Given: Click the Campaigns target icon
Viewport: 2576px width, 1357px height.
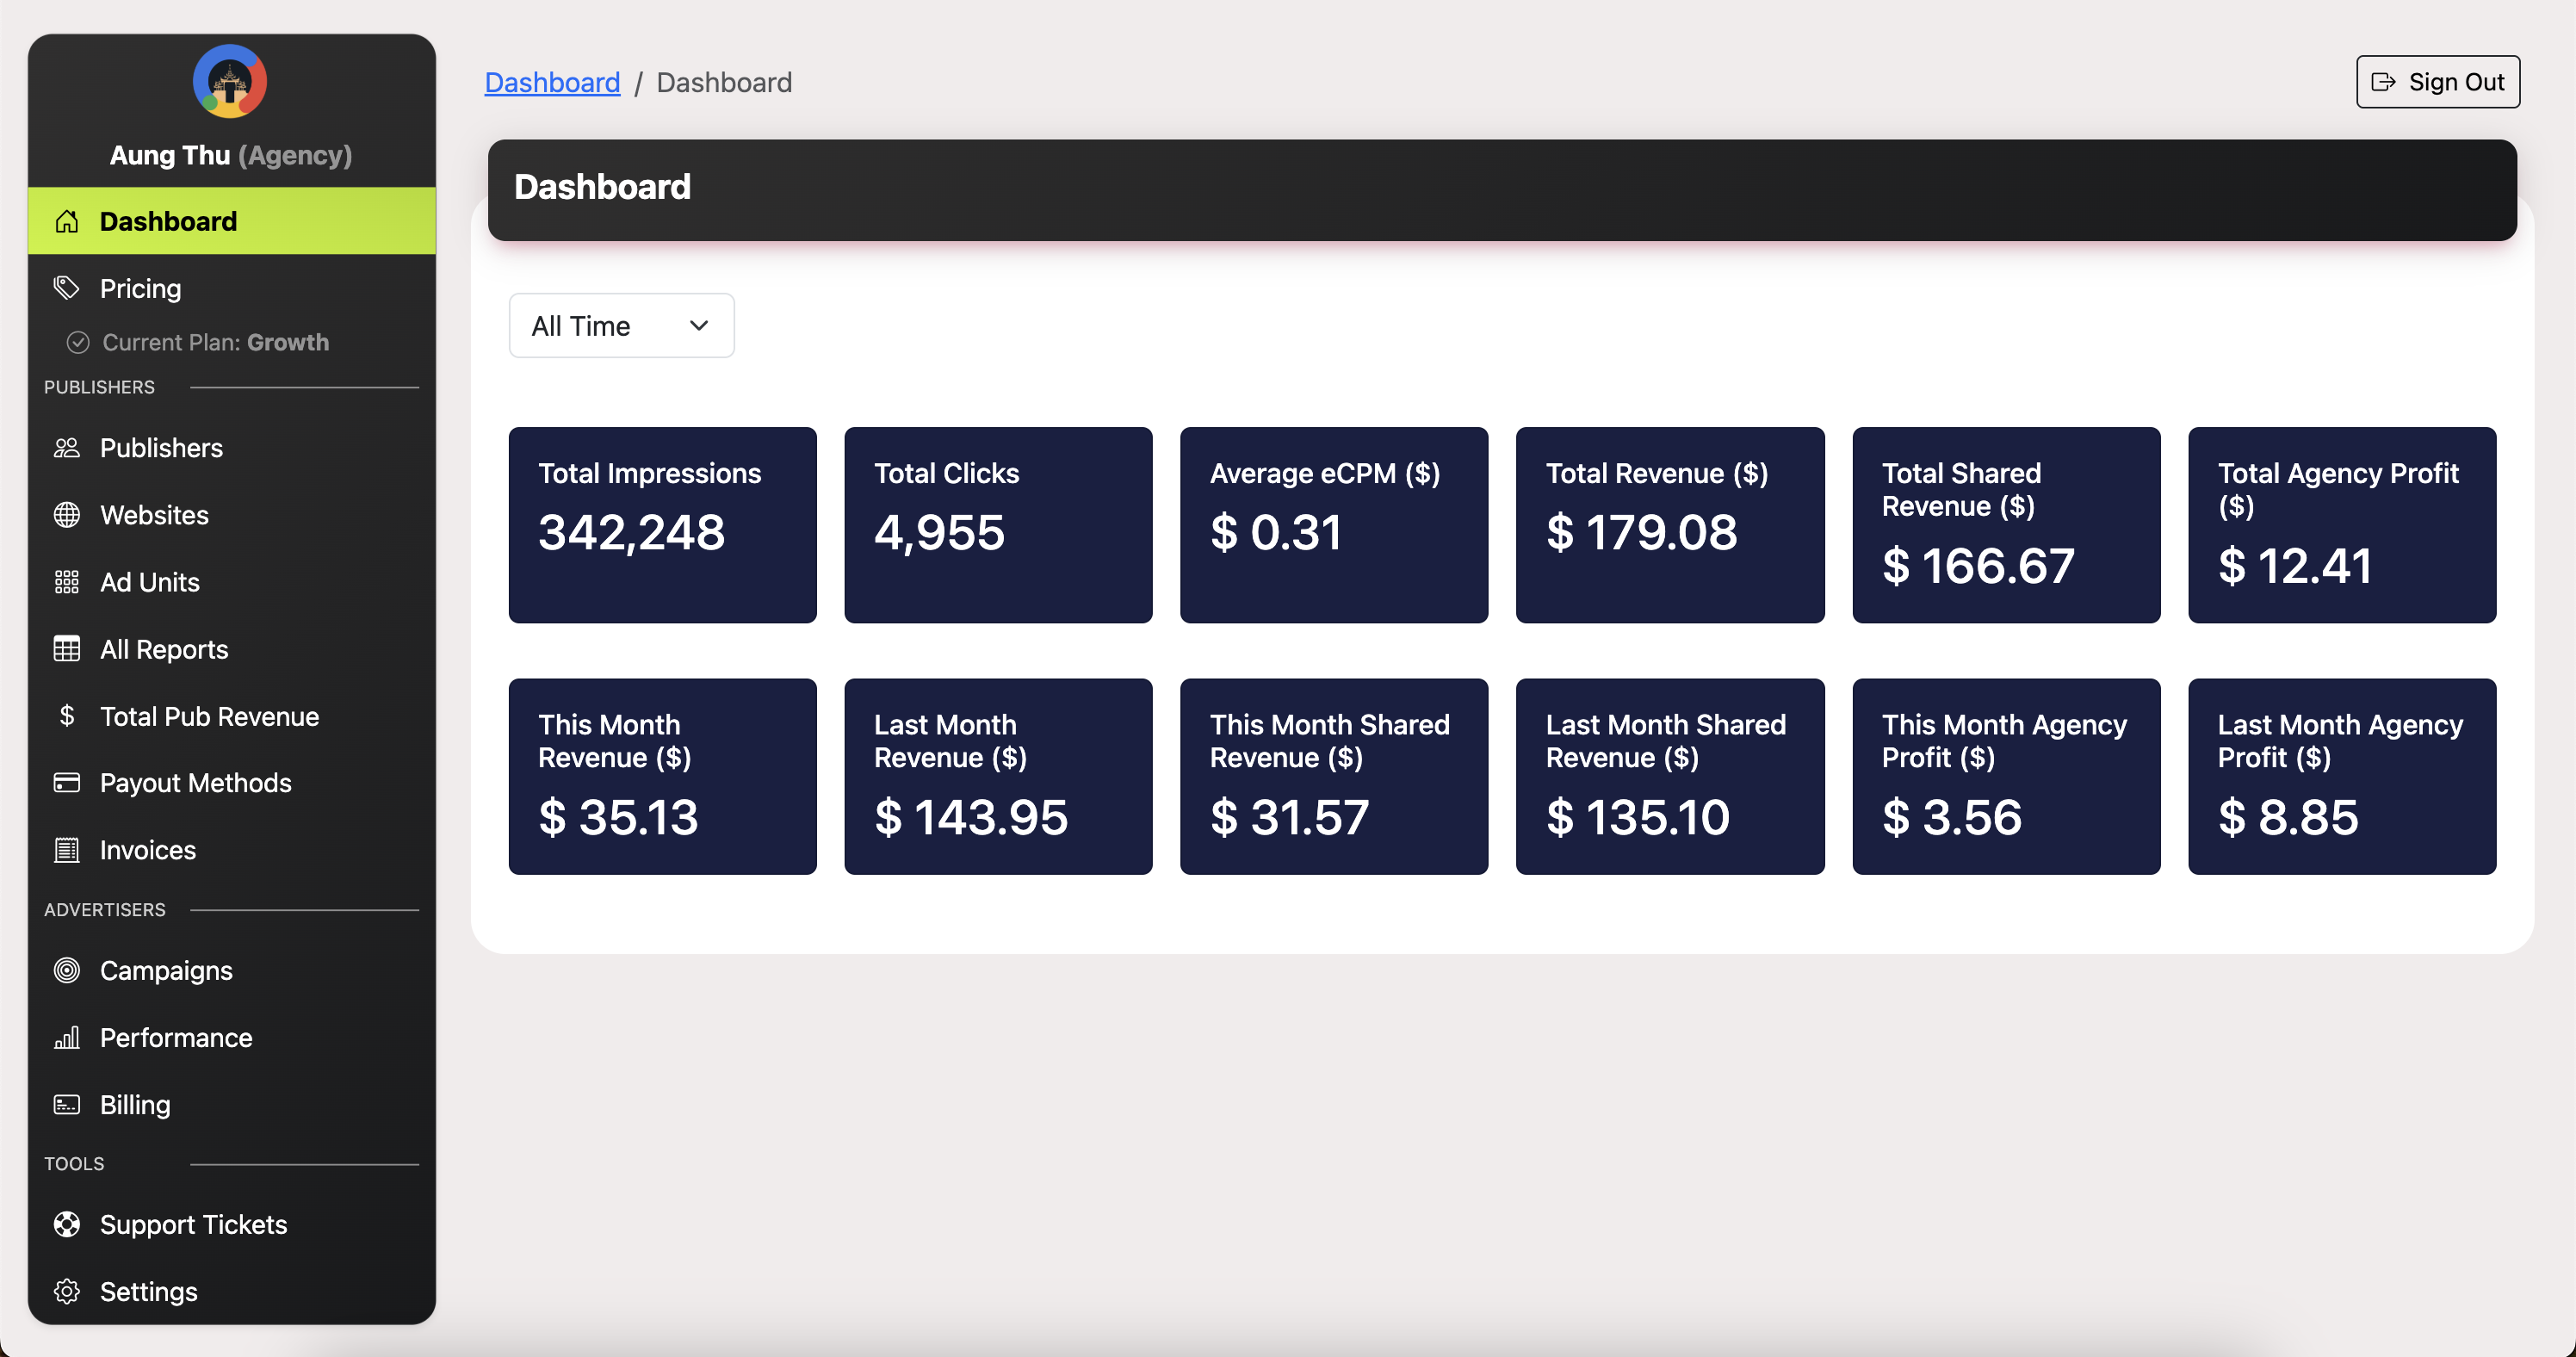Looking at the screenshot, I should (66, 971).
